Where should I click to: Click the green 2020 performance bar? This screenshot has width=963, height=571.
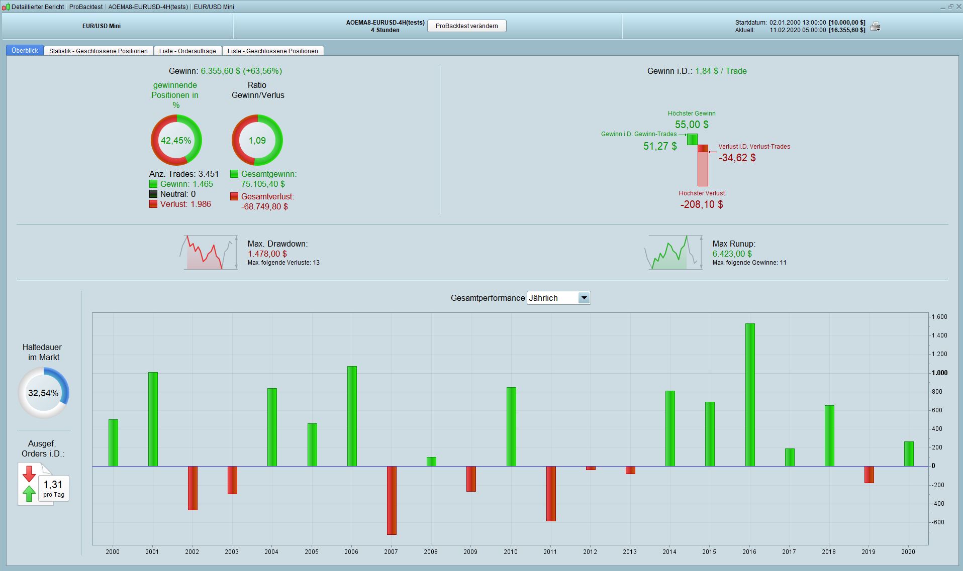click(x=909, y=454)
